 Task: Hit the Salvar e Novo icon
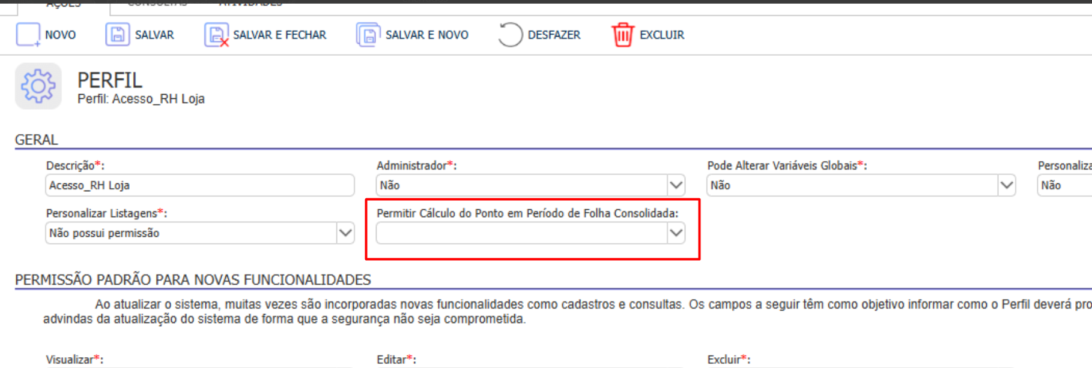coord(368,35)
